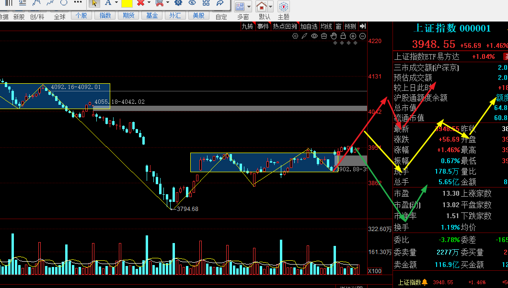The image size is (508, 288).
Task: Select the ellipse drawing tool
Action: pos(64,2)
